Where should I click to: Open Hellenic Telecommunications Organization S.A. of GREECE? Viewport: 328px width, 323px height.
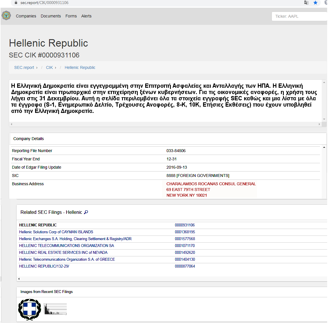pos(67,260)
